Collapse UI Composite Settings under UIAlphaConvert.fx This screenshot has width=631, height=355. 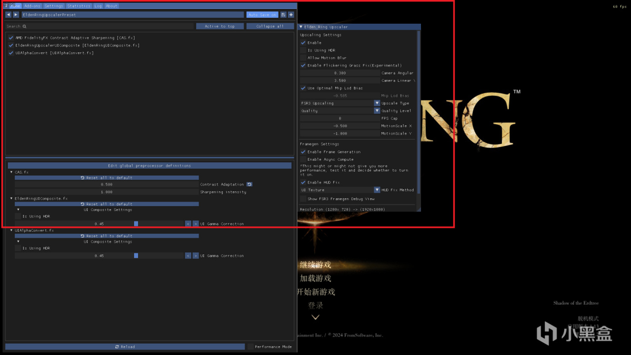[x=18, y=242]
